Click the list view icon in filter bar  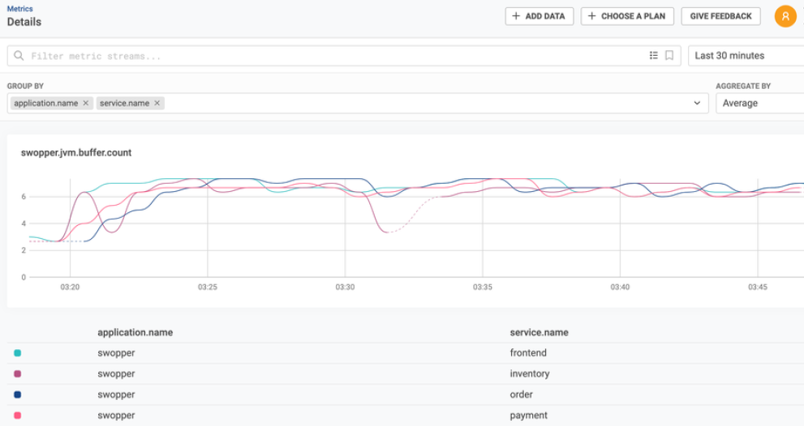tap(654, 56)
